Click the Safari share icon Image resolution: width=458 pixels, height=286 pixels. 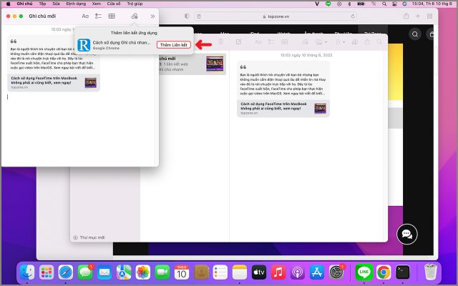coord(406,15)
